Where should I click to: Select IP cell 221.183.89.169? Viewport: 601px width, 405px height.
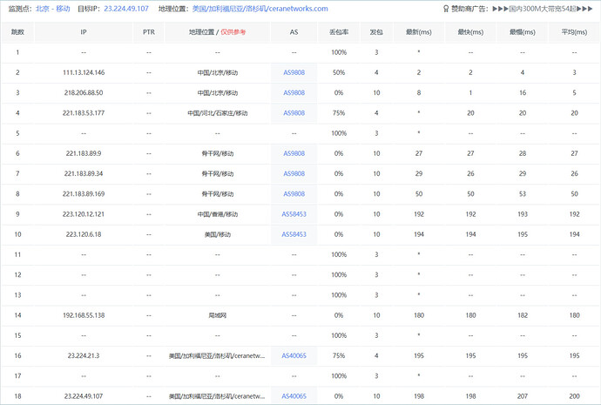point(84,194)
